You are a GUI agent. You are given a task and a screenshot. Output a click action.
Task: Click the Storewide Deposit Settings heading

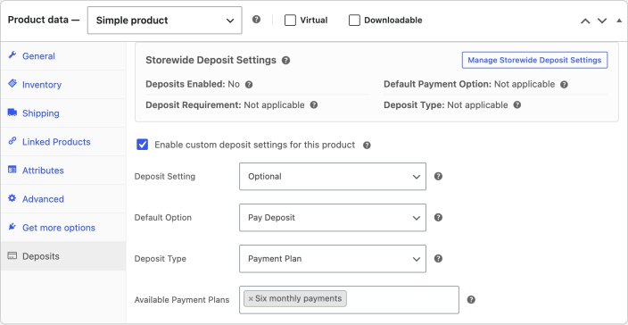click(x=211, y=60)
